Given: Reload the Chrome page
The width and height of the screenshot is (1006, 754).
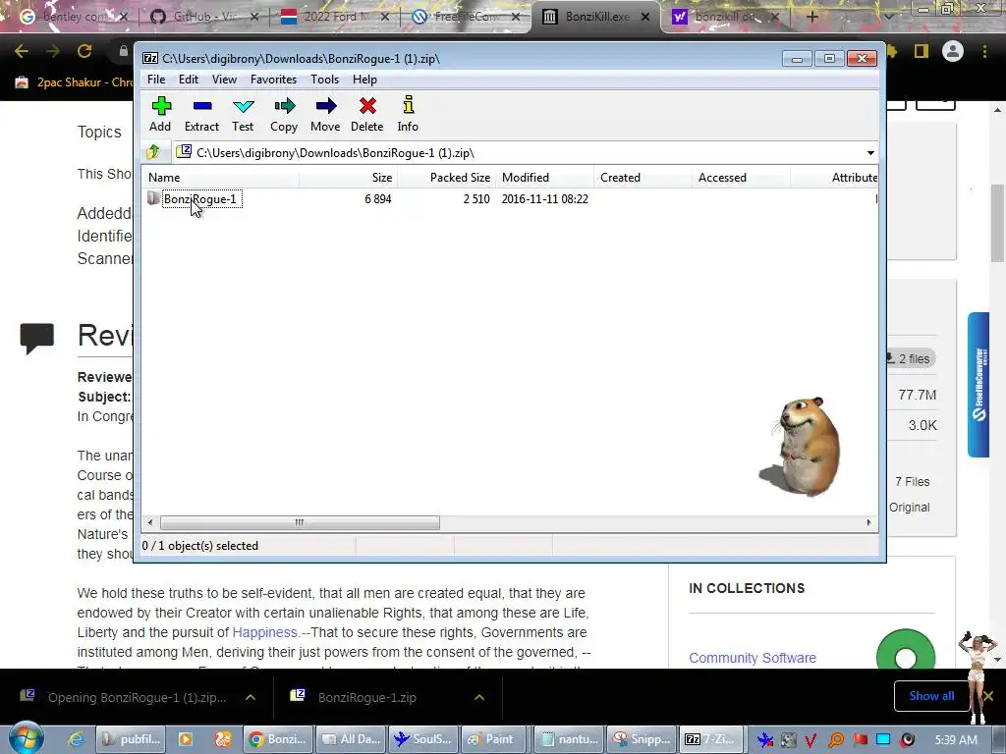Looking at the screenshot, I should [84, 51].
